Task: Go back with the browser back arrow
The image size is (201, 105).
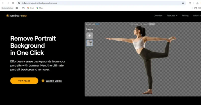Action: pos(3,3)
